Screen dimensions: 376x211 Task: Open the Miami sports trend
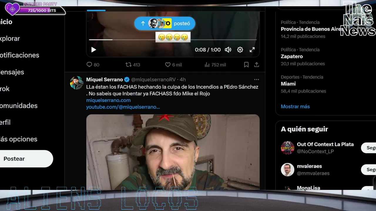point(288,84)
